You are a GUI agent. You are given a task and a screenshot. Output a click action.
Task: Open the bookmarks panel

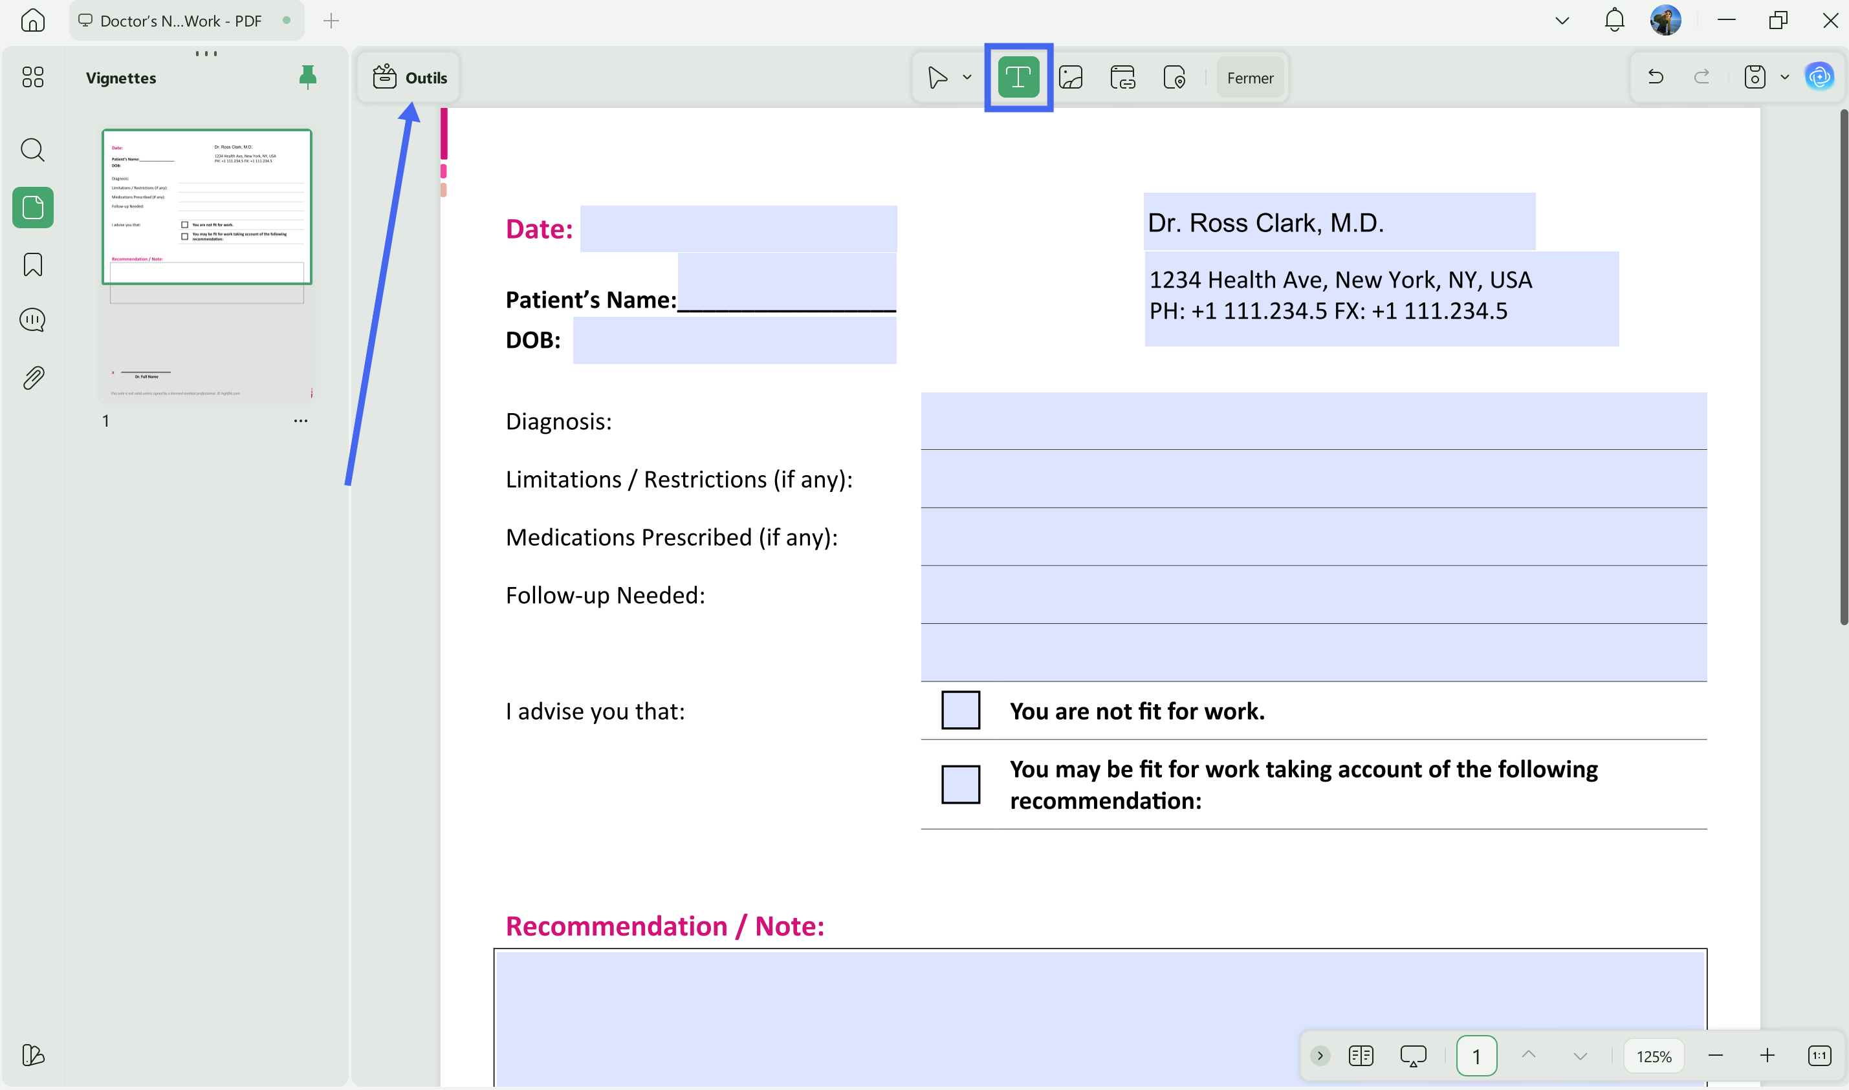33,264
